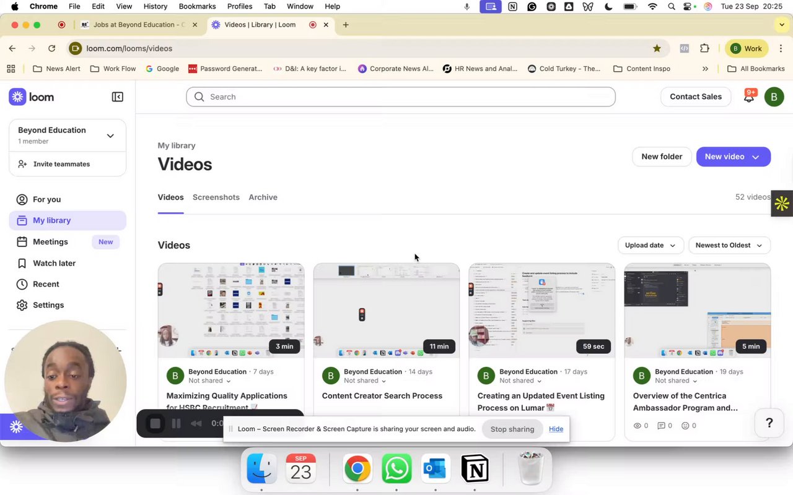Open the tab search chevron in Chrome
The height and width of the screenshot is (495, 793).
[x=782, y=25]
